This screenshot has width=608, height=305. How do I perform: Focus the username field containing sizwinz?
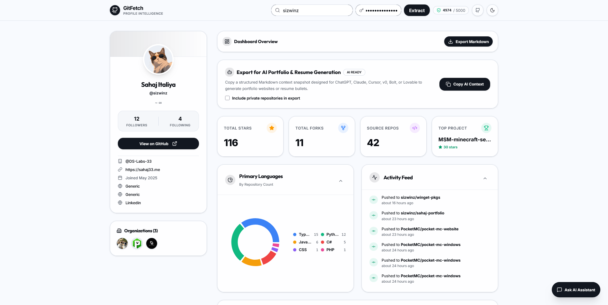(x=312, y=10)
